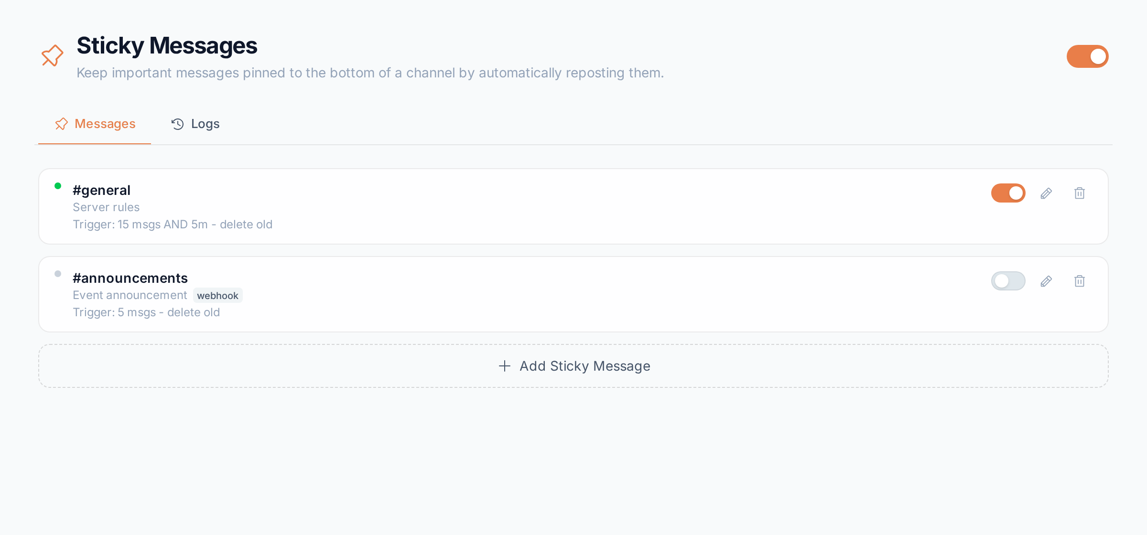Click the 'Keep important messages pinned' subtitle
Image resolution: width=1147 pixels, height=535 pixels.
pyautogui.click(x=370, y=73)
